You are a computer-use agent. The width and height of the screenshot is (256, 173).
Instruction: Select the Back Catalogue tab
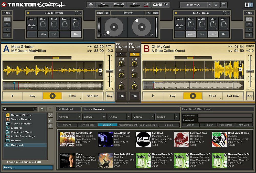[x=148, y=125]
